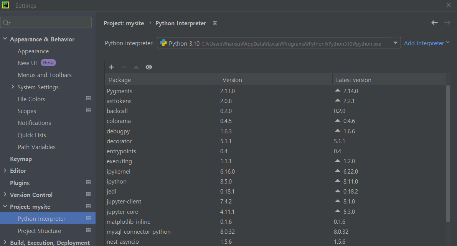
Task: Select Notifications settings
Action: [34, 123]
